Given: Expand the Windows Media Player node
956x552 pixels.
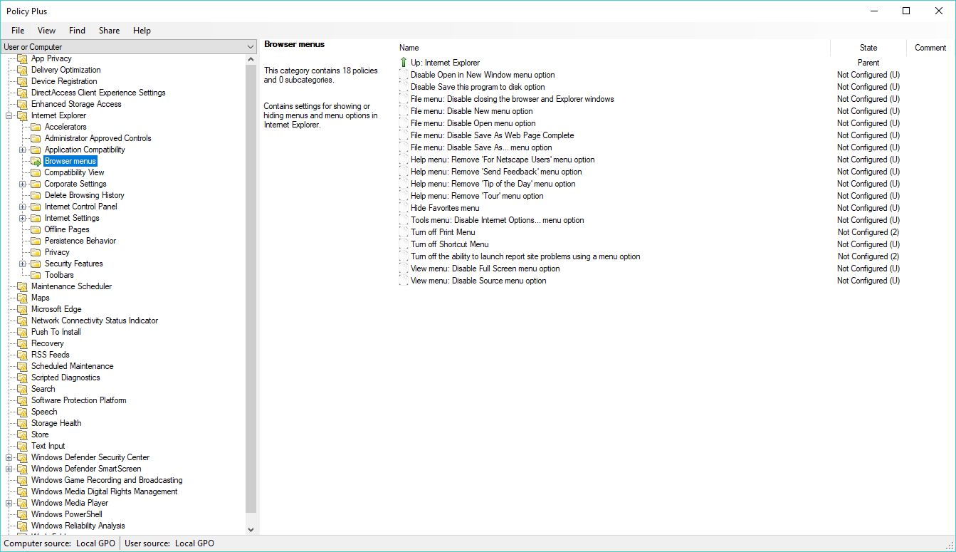Looking at the screenshot, I should 9,503.
